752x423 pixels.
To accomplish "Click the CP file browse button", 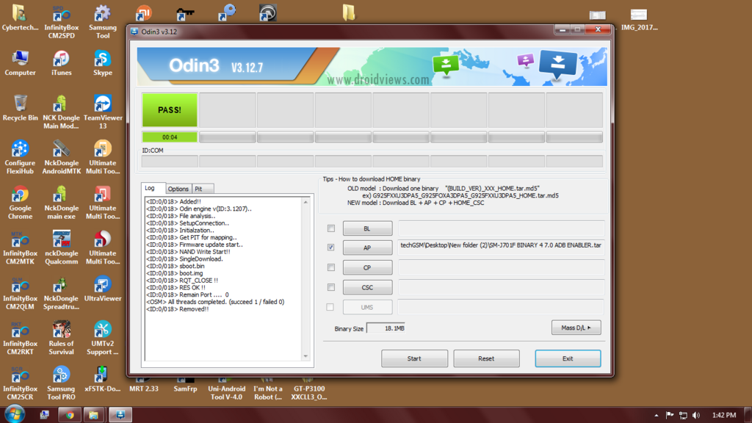I will pos(367,267).
